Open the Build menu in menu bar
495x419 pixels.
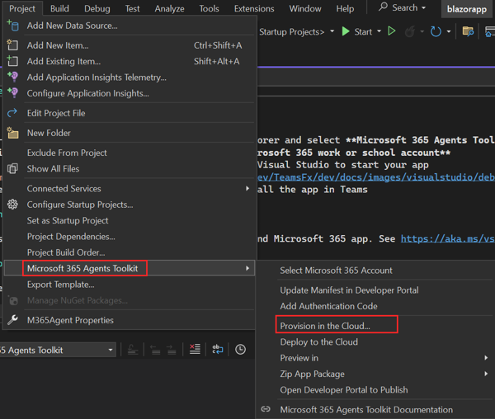click(59, 8)
